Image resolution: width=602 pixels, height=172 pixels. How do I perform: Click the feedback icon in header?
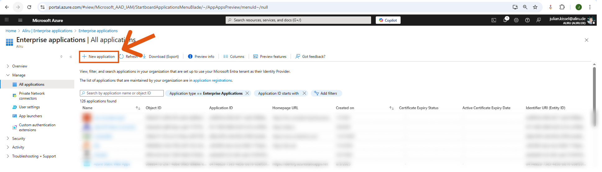(x=539, y=20)
